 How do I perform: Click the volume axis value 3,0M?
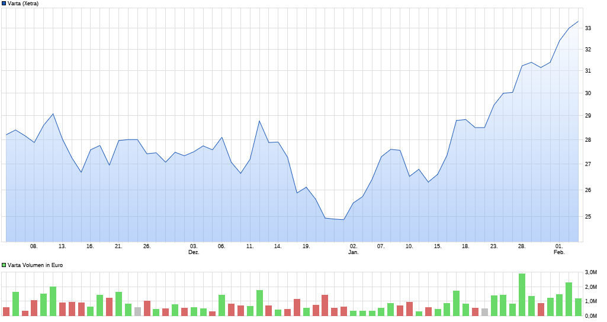591,272
